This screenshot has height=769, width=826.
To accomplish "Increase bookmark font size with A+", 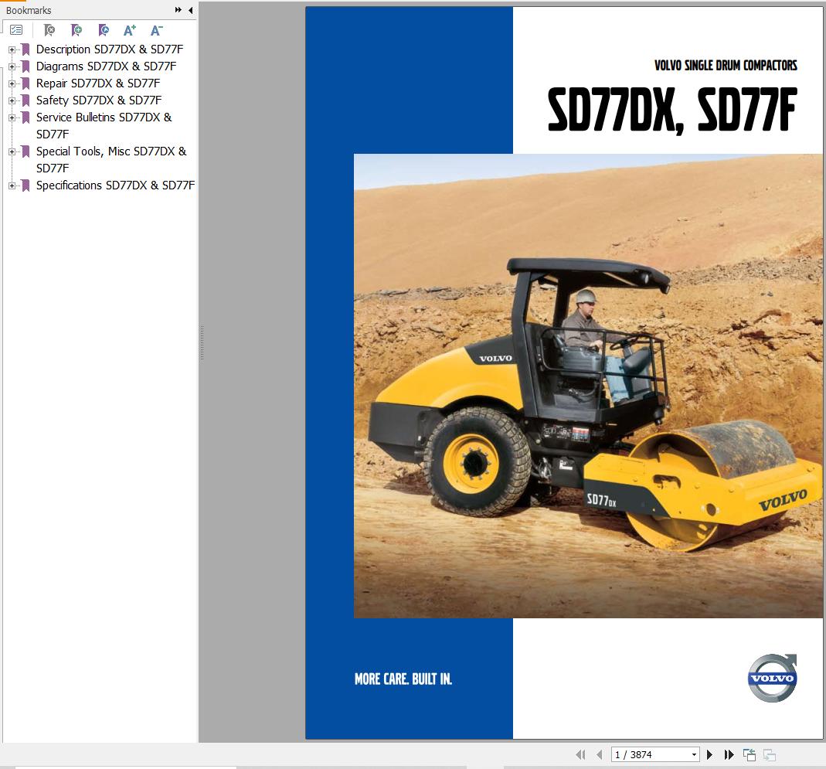I will coord(130,31).
